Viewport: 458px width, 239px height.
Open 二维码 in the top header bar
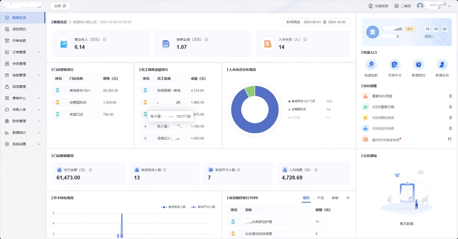pos(402,6)
